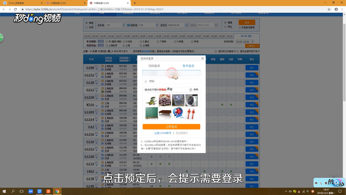Open calendar icon for 出发日

click(x=187, y=25)
